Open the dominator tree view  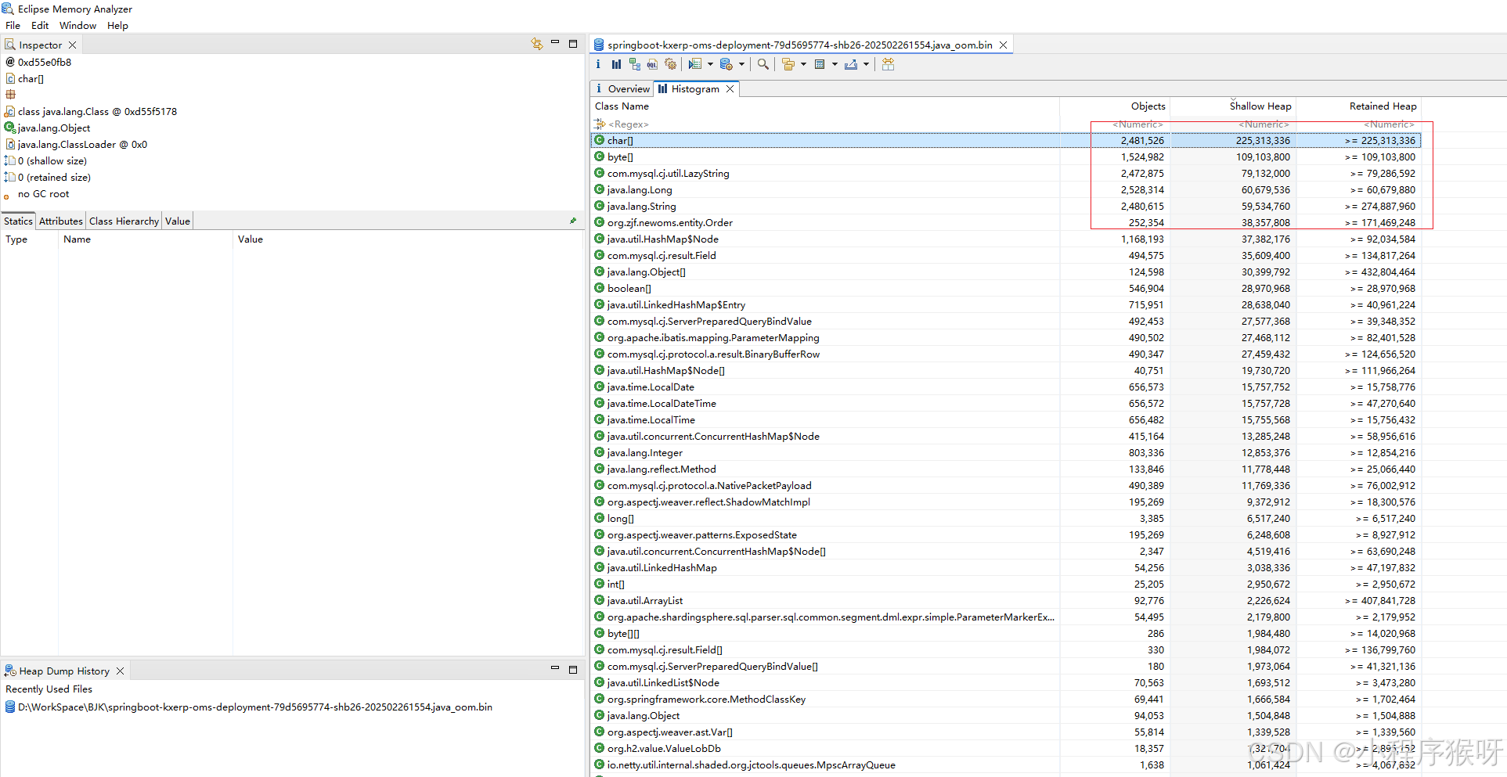pyautogui.click(x=634, y=64)
